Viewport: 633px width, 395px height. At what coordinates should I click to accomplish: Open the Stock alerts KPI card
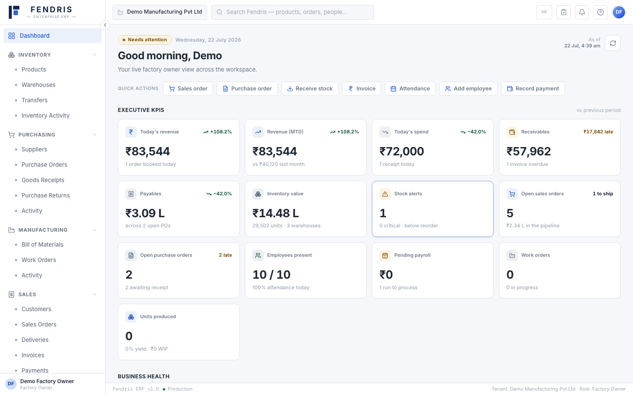[433, 209]
